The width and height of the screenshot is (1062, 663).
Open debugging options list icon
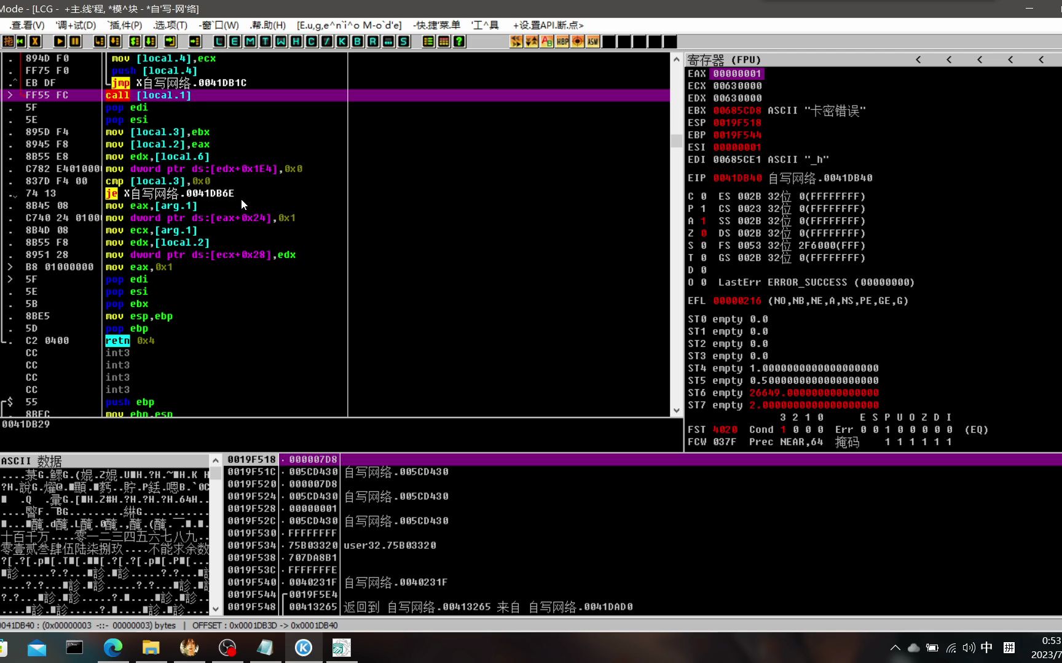coord(428,41)
